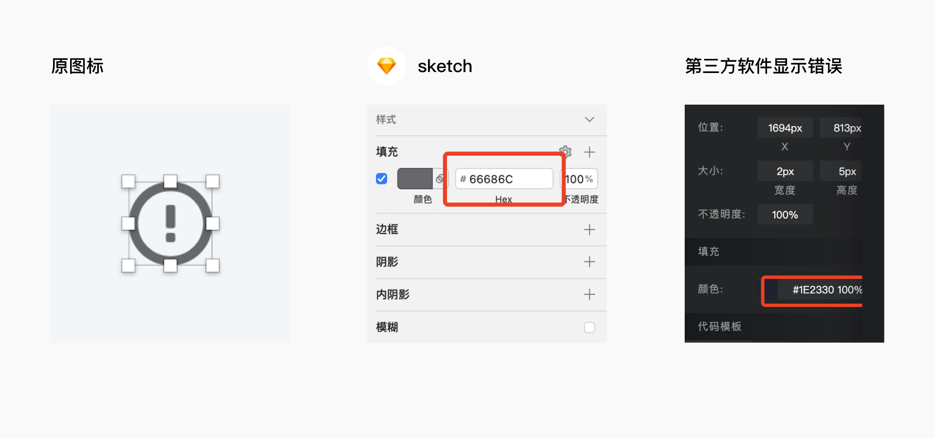This screenshot has height=438, width=935.
Task: Add an inner shadow via 内阴影 plus
Action: tap(590, 294)
